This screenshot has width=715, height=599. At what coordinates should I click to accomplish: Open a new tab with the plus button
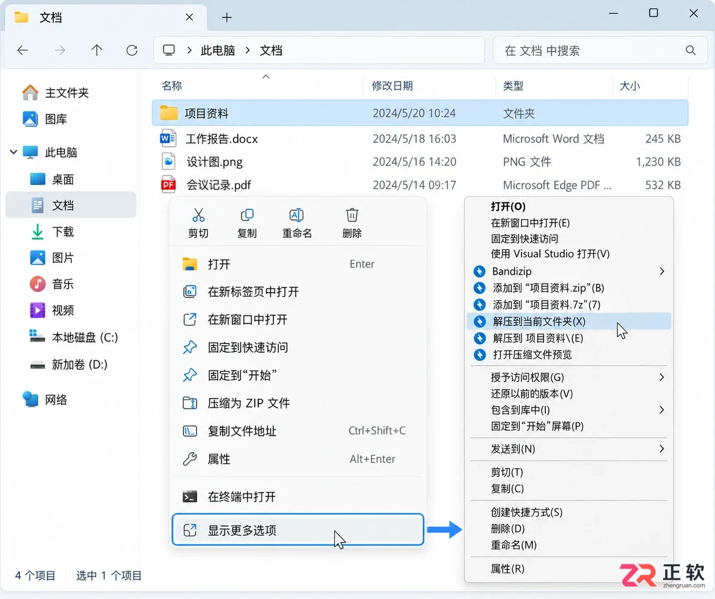[x=227, y=18]
